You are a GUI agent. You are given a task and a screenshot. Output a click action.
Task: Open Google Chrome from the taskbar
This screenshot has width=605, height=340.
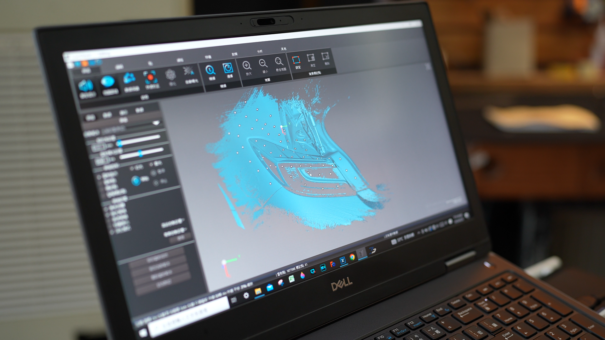tap(352, 257)
